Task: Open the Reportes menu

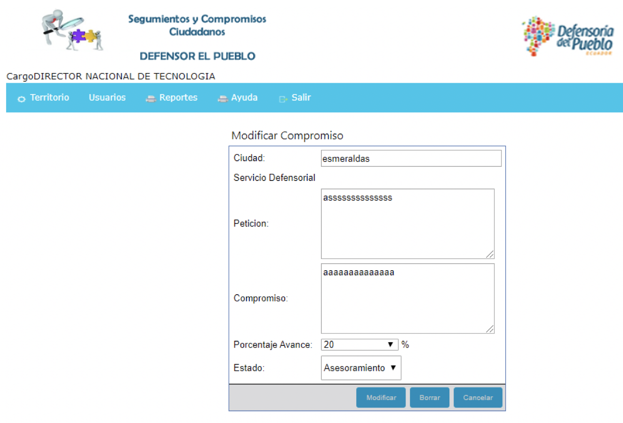Action: pos(178,98)
